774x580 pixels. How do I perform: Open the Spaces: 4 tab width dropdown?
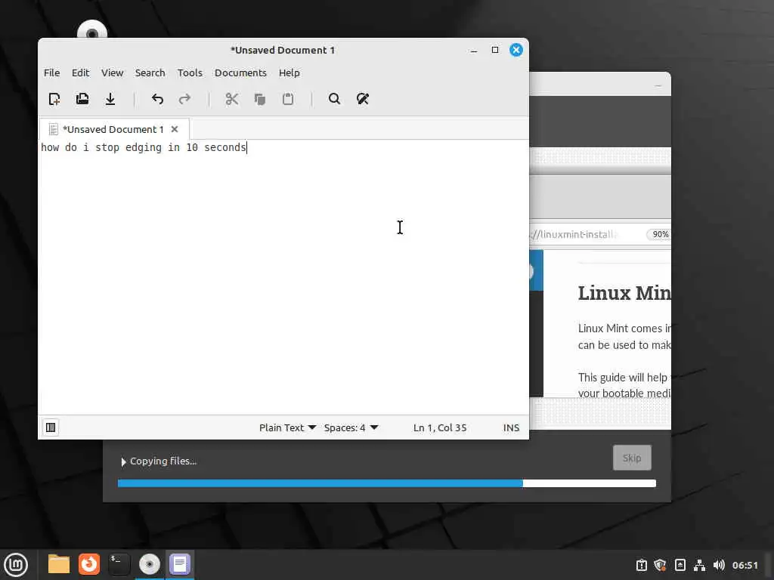tap(351, 427)
